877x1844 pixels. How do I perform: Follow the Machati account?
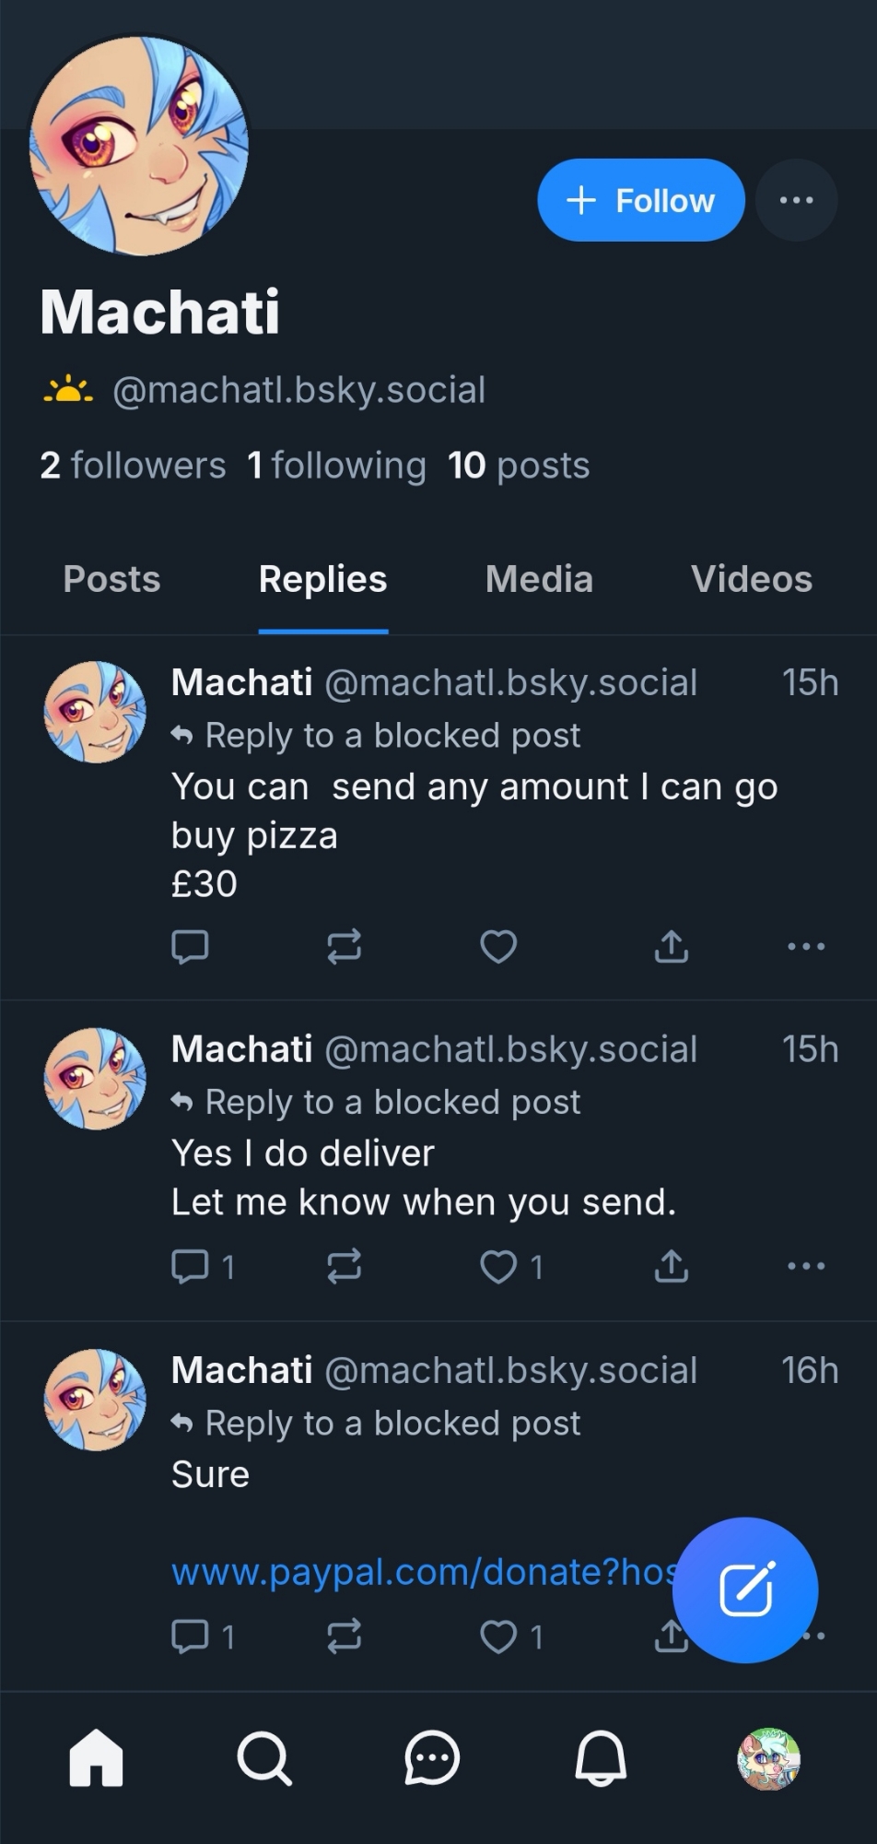(641, 200)
